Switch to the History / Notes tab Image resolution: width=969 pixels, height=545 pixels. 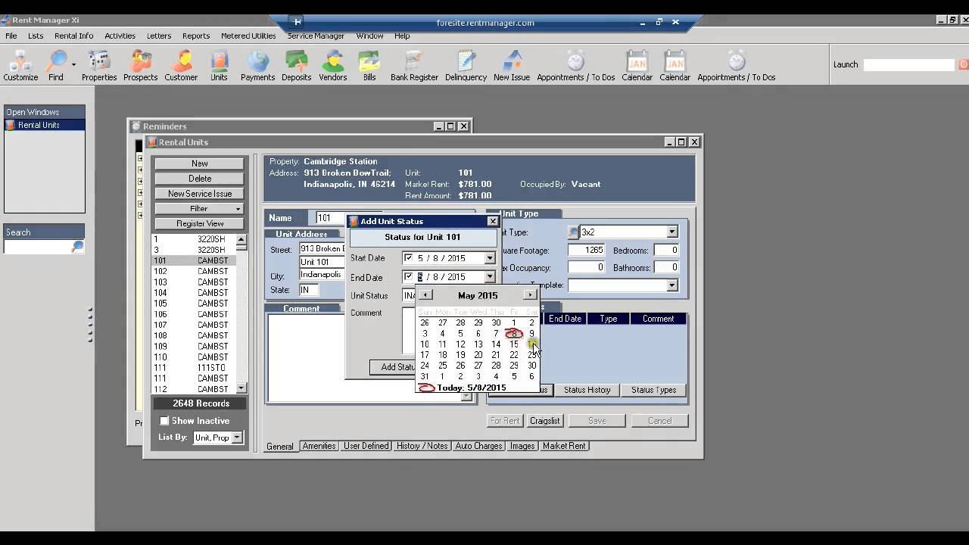pyautogui.click(x=422, y=446)
